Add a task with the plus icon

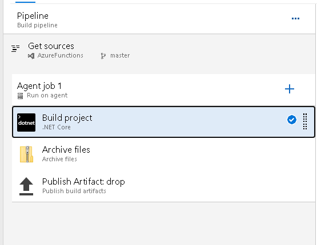(x=290, y=89)
